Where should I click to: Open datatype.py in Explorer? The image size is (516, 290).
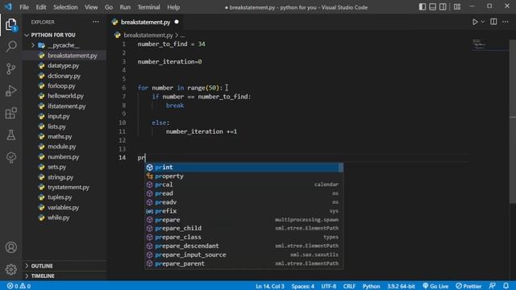coord(64,65)
